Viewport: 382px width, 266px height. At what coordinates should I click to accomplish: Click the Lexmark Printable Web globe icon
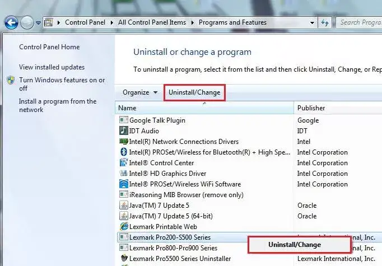(x=124, y=227)
